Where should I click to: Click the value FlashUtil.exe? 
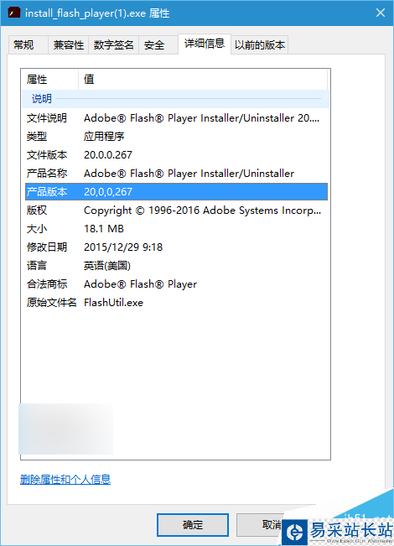tap(113, 303)
